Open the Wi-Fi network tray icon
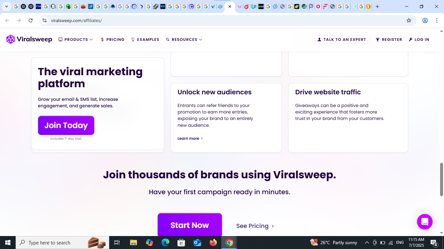Screen dimensions: 444x249 [x=391, y=243]
